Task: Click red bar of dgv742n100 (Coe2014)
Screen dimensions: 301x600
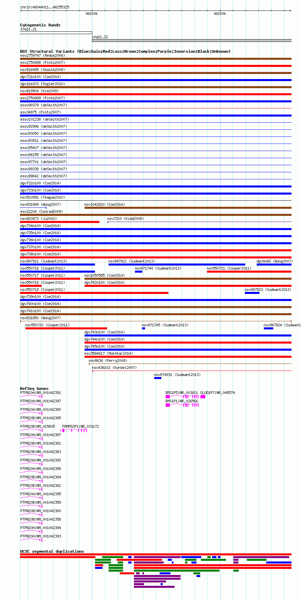Action: coord(188,286)
